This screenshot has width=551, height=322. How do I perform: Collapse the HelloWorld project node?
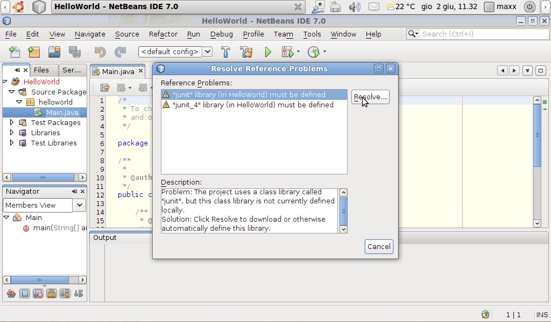click(x=5, y=82)
